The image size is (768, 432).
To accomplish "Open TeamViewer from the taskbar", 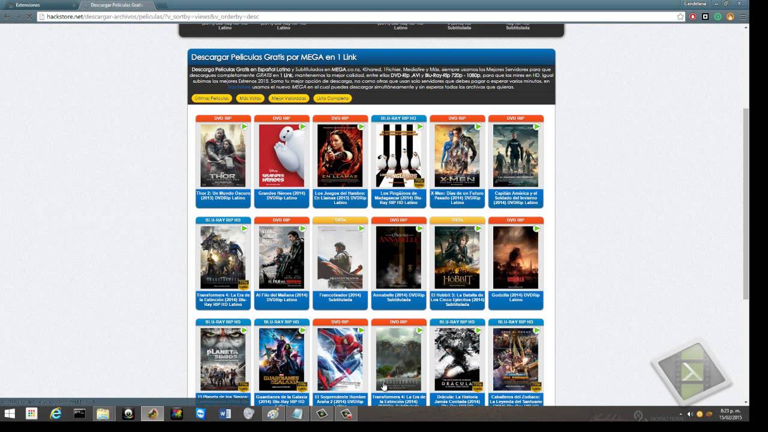I will click(x=200, y=413).
